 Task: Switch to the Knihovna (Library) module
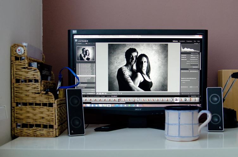click(175, 41)
